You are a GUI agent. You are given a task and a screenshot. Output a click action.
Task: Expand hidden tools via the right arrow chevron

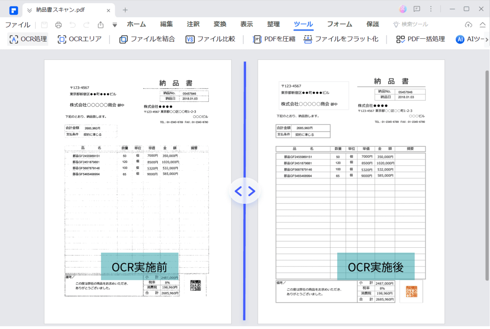(487, 39)
